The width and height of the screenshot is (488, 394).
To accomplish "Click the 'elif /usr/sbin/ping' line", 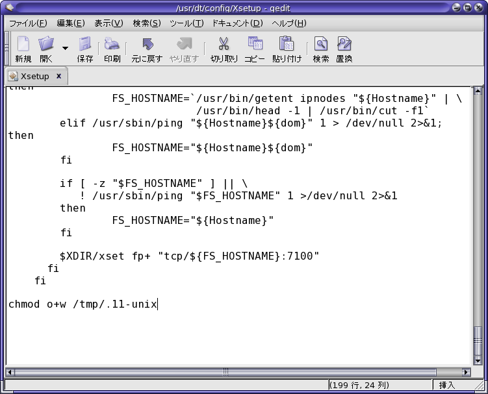I will 251,123.
